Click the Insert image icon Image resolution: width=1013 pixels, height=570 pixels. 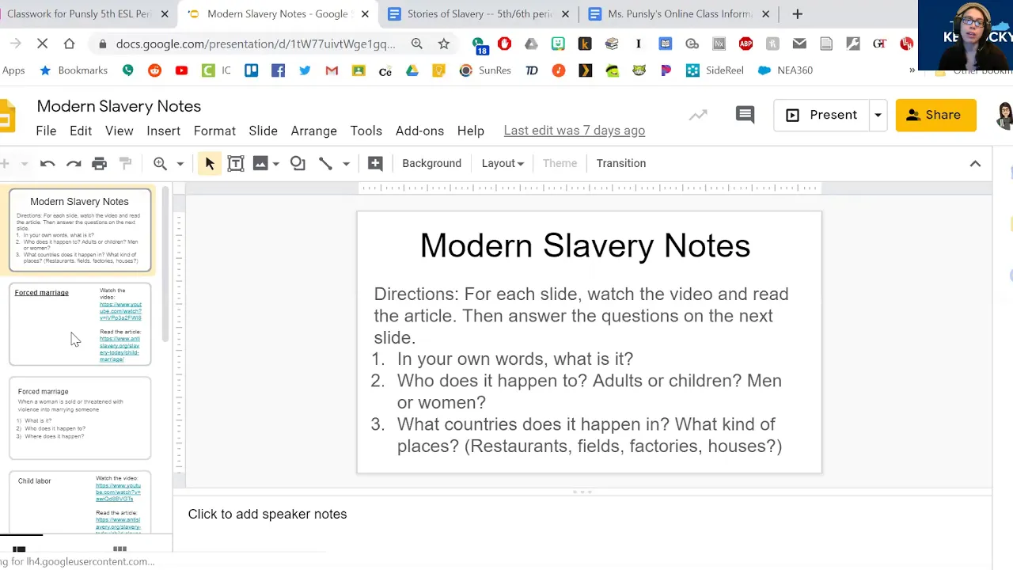point(260,164)
